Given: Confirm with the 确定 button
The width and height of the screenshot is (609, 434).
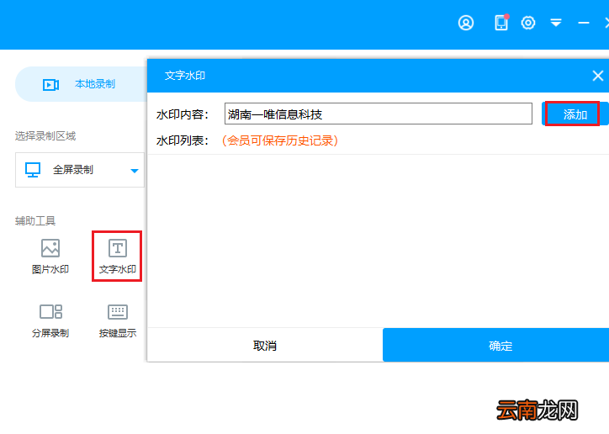Looking at the screenshot, I should coord(496,345).
